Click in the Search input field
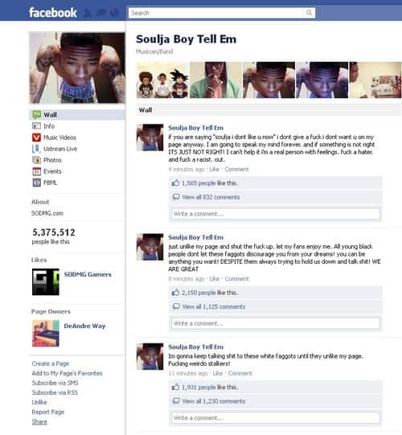 coord(216,13)
